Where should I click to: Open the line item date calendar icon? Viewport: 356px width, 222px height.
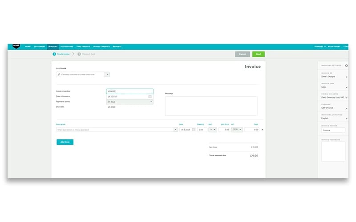click(x=194, y=130)
